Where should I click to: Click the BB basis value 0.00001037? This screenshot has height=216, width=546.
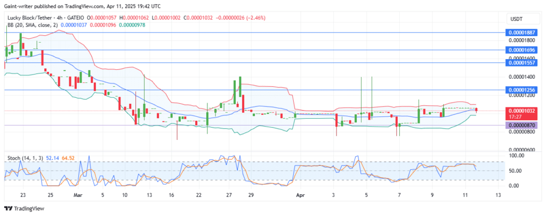[x=74, y=25]
